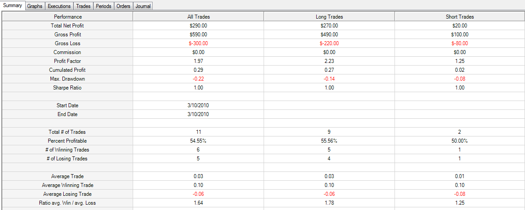Switch to the Graphs tab
The width and height of the screenshot is (525, 210).
pos(35,6)
